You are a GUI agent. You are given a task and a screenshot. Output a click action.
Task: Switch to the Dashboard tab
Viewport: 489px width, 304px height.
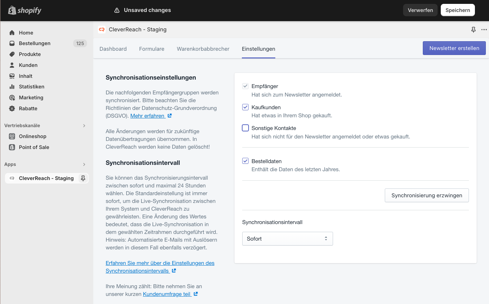(113, 49)
